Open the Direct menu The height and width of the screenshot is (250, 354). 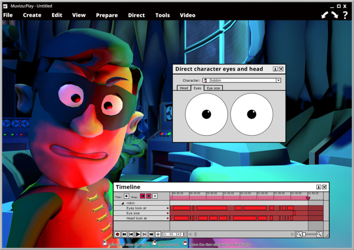[136, 15]
